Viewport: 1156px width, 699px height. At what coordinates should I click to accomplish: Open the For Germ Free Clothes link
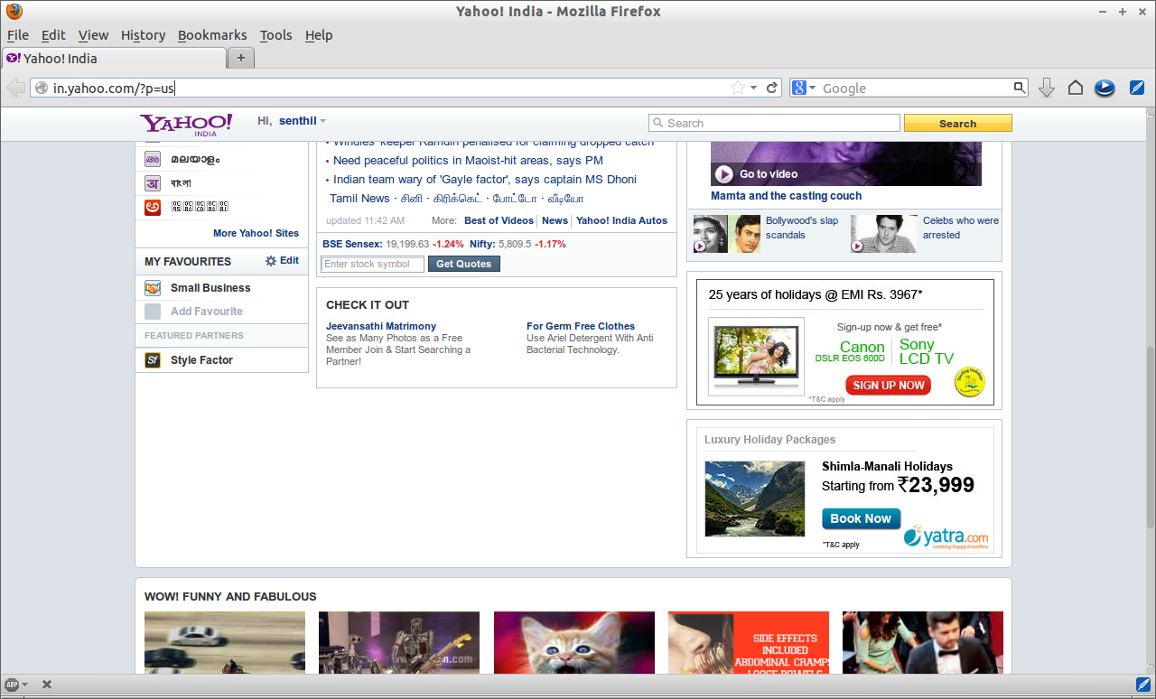coord(581,326)
